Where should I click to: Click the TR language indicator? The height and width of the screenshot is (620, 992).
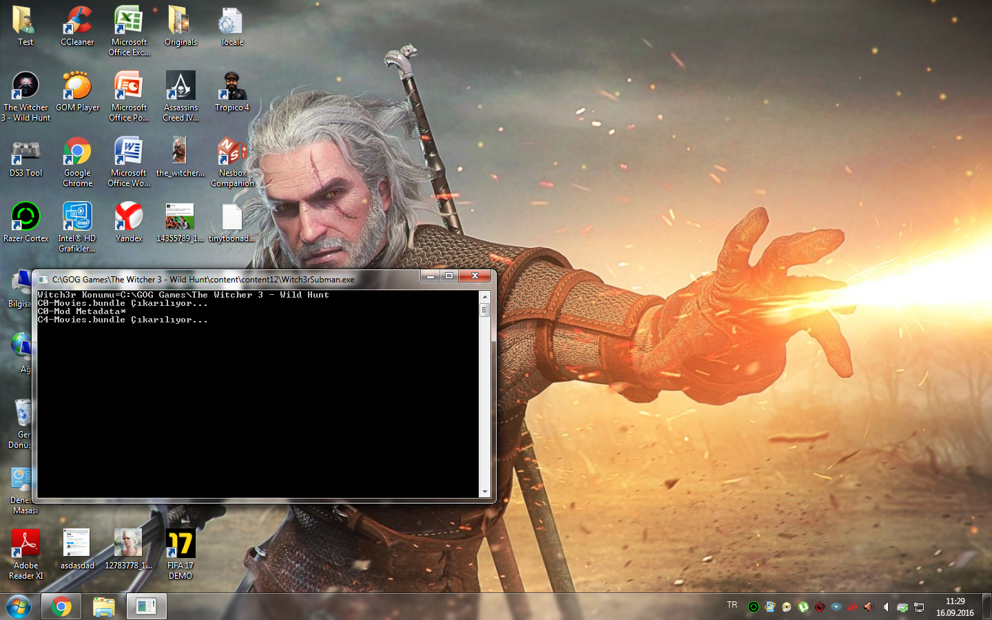point(732,605)
